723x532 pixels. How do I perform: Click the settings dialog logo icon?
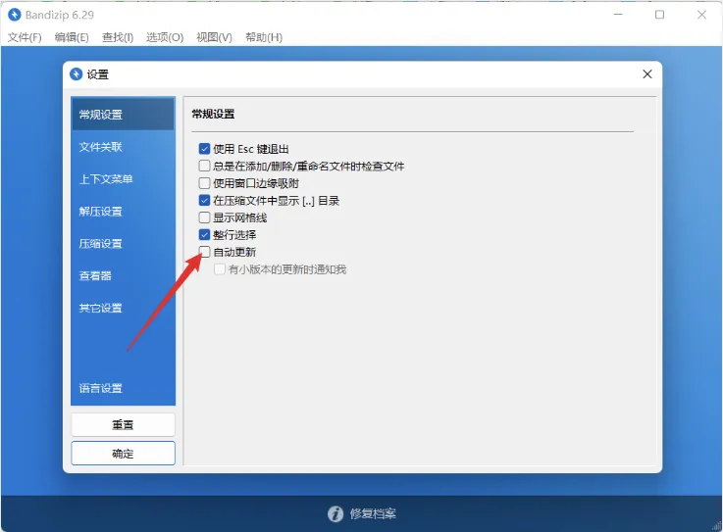tap(77, 74)
